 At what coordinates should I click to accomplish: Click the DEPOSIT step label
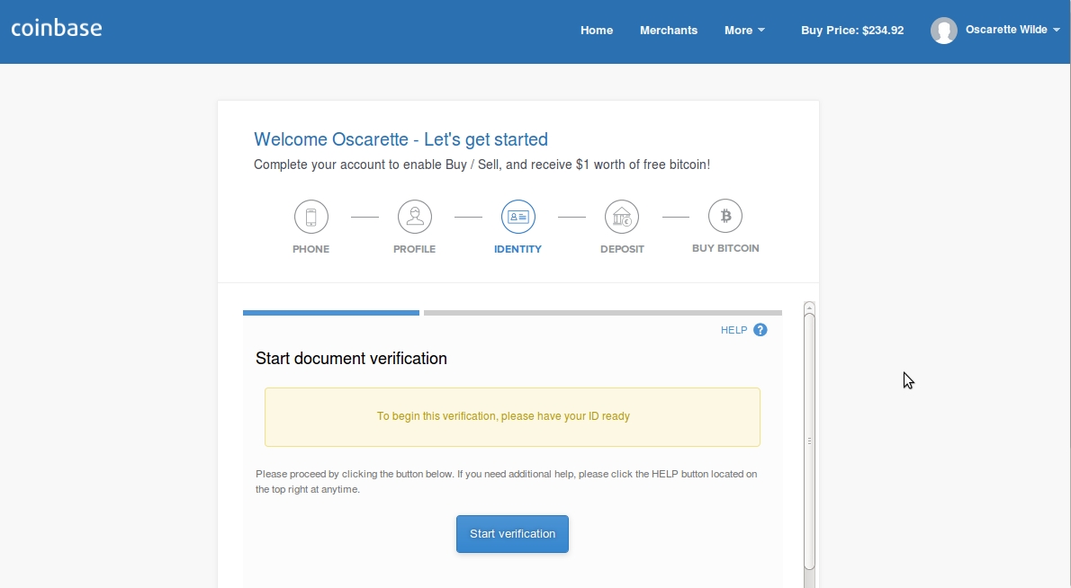pyautogui.click(x=622, y=249)
